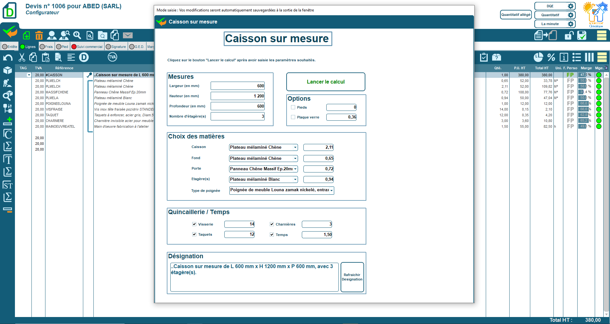Click the Désignation text area

coord(254,277)
